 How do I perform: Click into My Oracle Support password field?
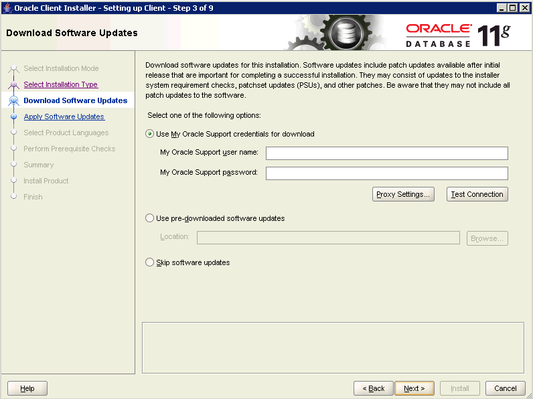click(x=386, y=173)
